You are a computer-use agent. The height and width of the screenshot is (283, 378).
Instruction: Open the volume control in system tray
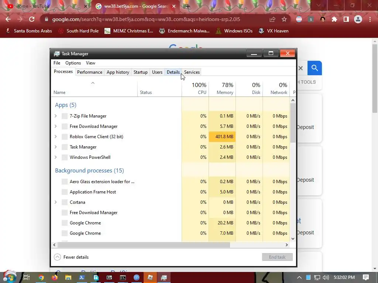click(326, 277)
